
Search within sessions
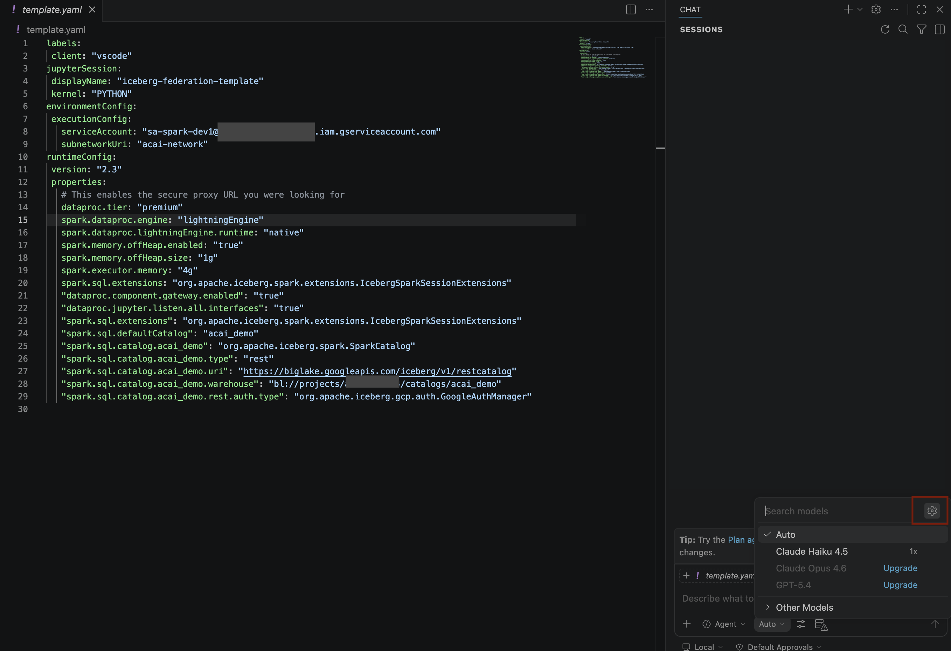pos(903,29)
